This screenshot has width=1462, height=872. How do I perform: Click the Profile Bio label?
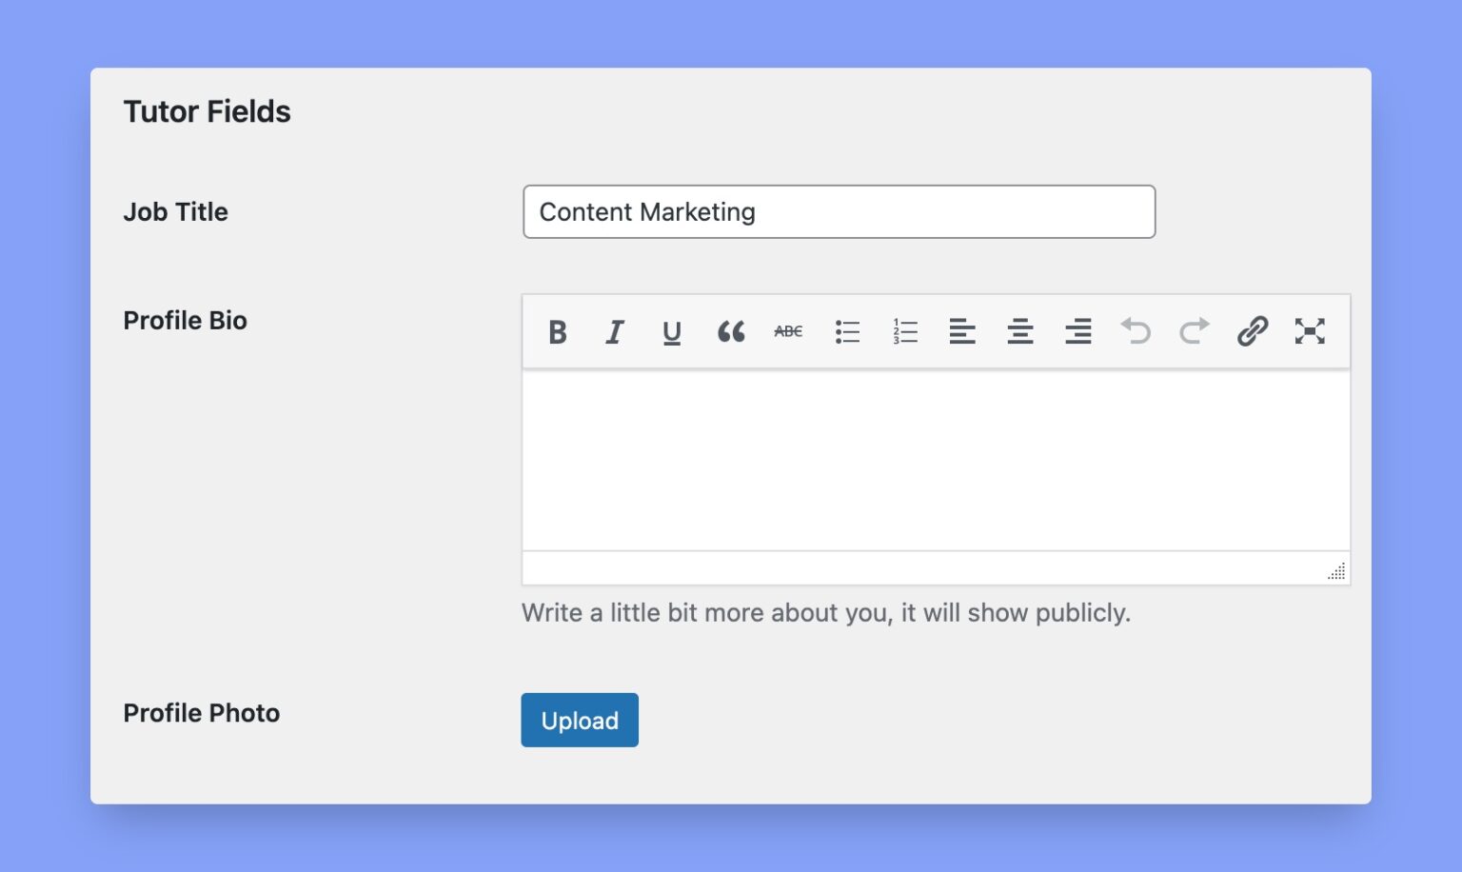point(186,320)
